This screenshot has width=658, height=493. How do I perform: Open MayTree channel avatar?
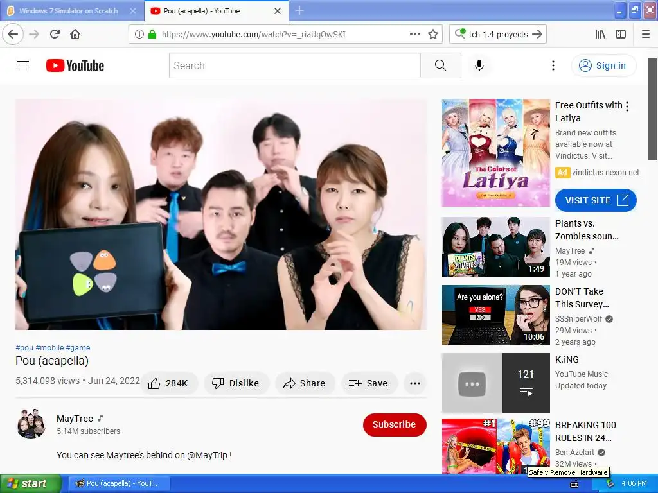31,424
